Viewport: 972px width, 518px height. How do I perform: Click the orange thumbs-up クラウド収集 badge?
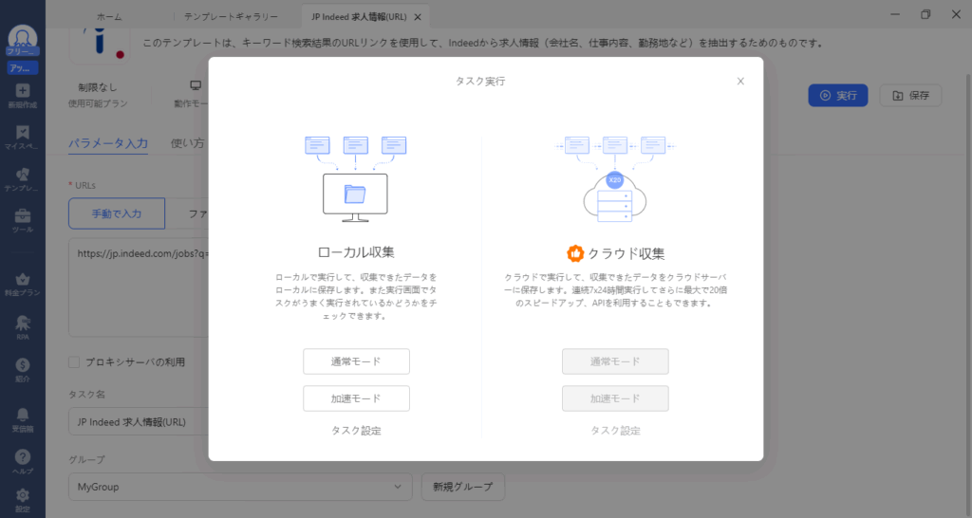[575, 253]
